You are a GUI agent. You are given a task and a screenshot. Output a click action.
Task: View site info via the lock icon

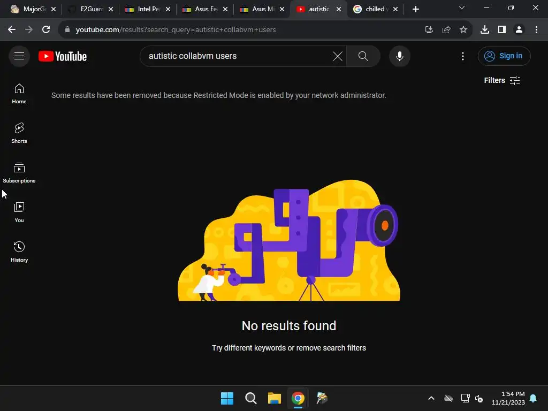click(x=67, y=30)
